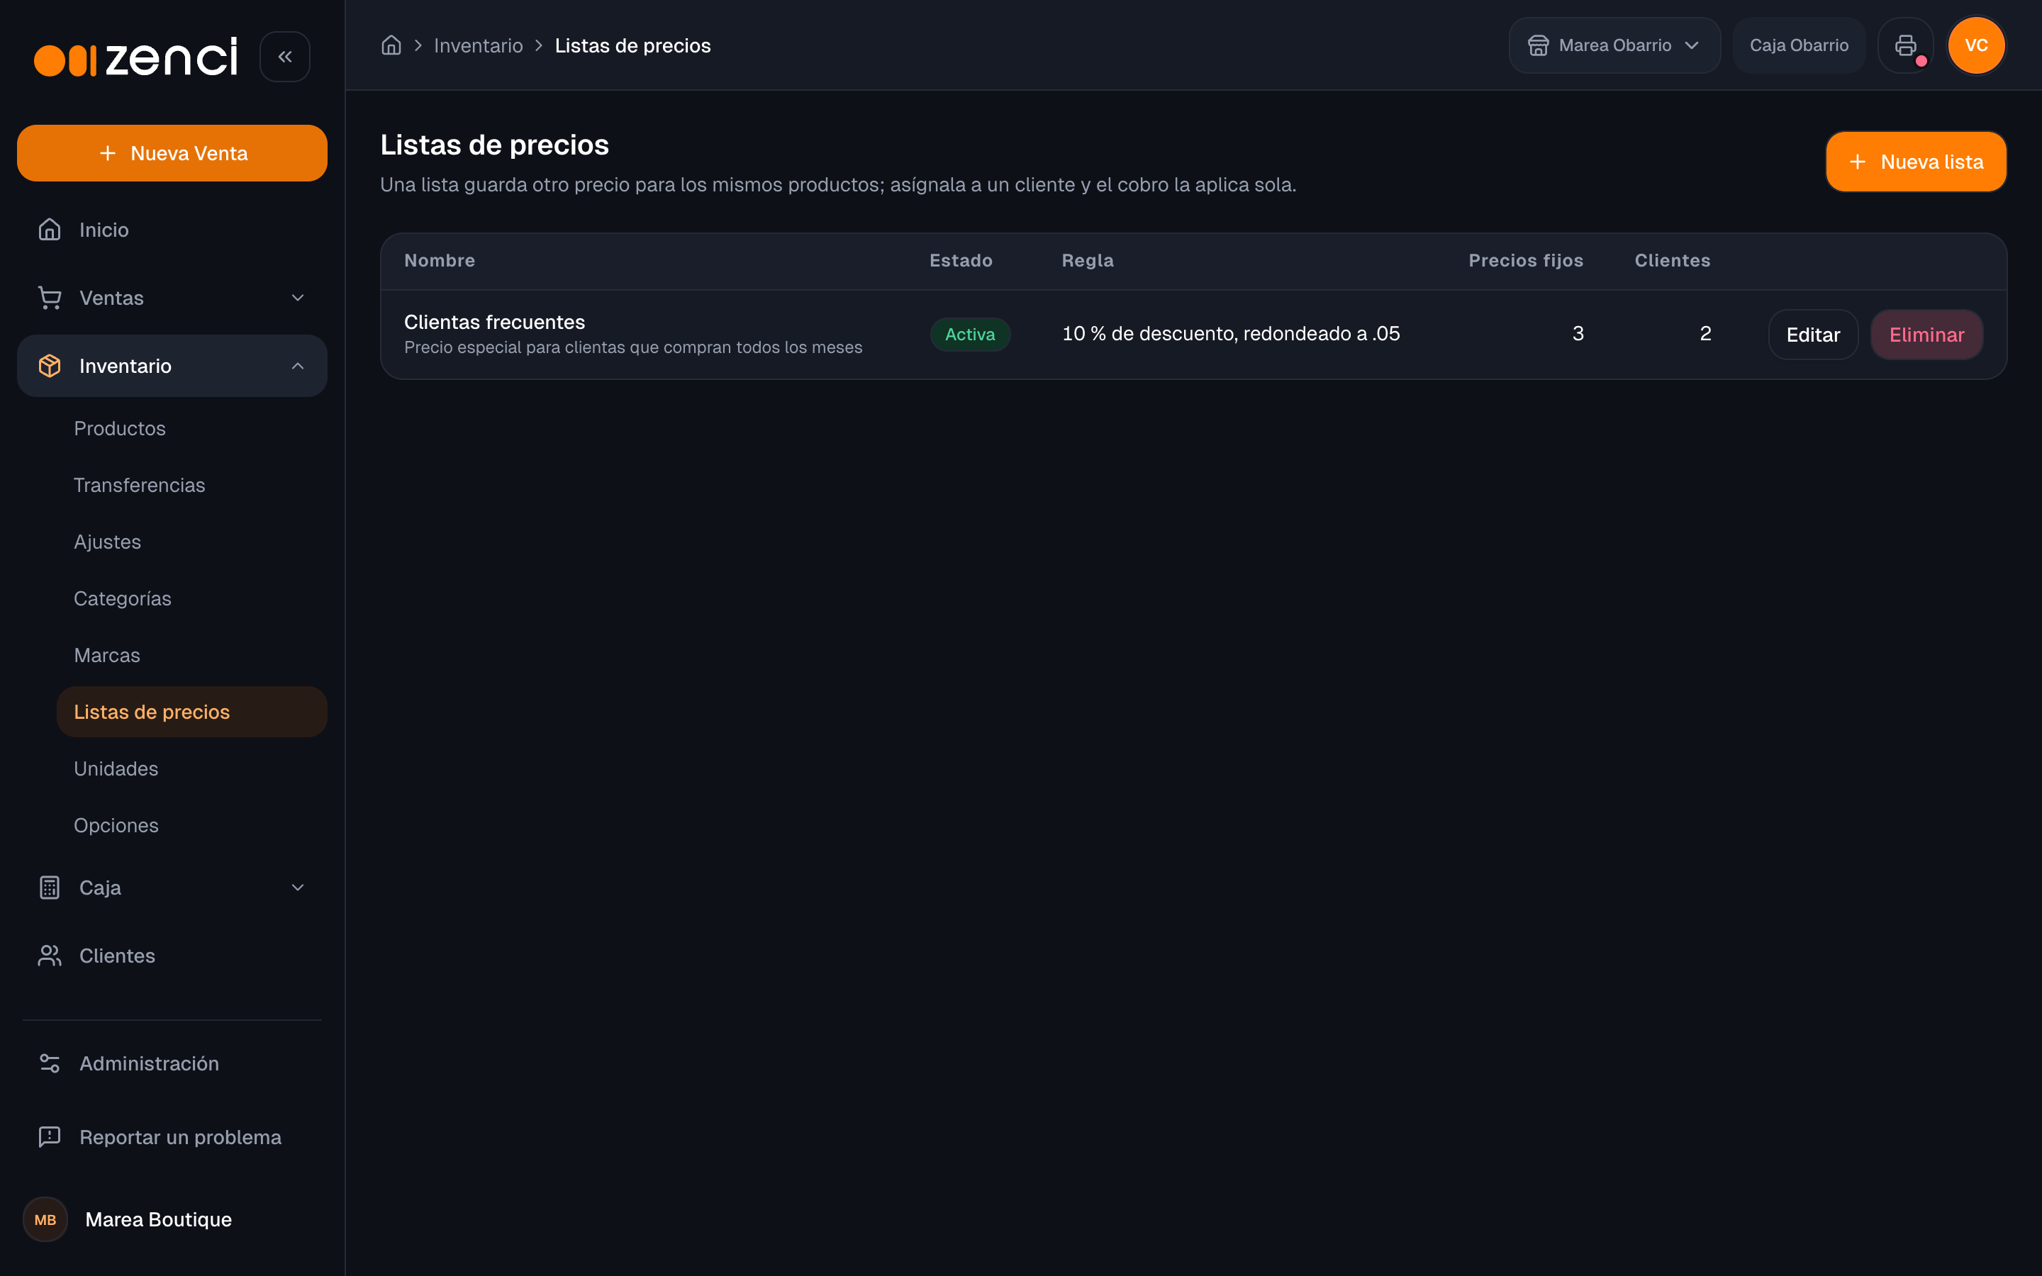The image size is (2042, 1276).
Task: Click the Inventario breadcrumb link
Action: [479, 45]
